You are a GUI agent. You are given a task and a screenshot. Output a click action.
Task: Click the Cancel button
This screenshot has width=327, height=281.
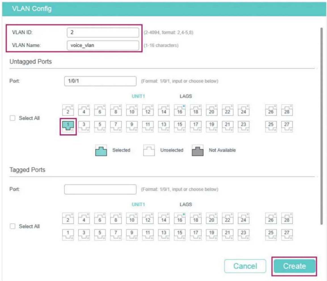[245, 266]
